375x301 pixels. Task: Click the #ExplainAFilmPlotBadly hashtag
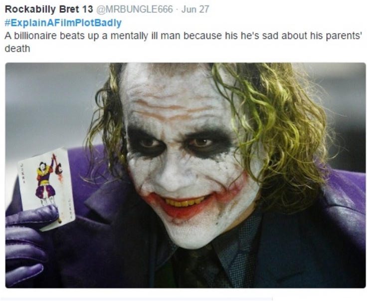(63, 23)
